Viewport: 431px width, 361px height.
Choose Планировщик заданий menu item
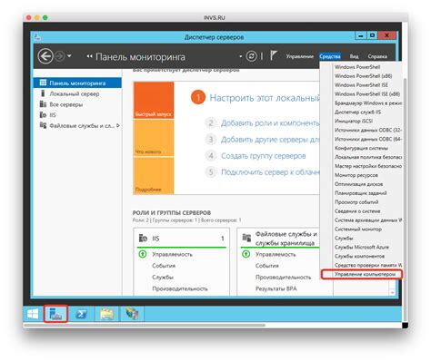click(x=360, y=193)
